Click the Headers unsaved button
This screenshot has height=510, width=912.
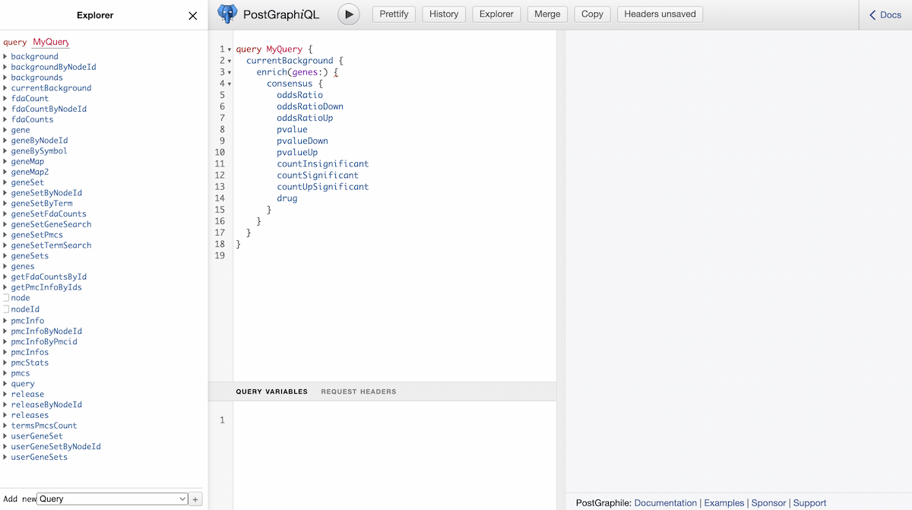pos(660,14)
